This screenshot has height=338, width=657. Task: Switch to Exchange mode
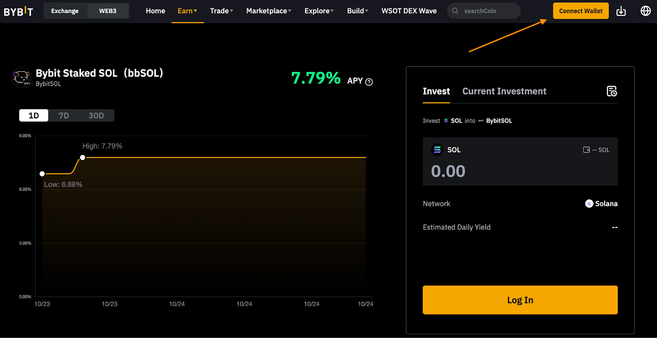pyautogui.click(x=65, y=11)
